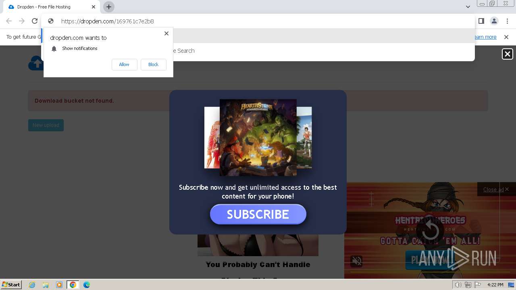Open the site info globe icon
This screenshot has width=516, height=290.
tap(51, 21)
